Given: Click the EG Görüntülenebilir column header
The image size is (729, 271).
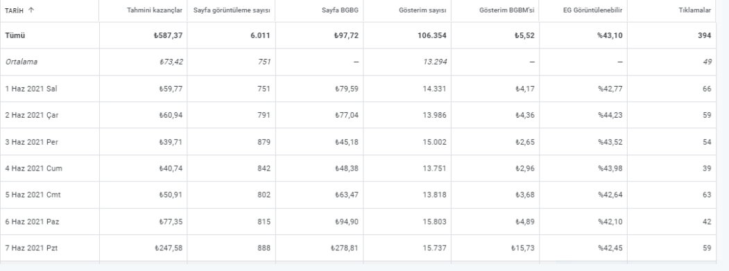Looking at the screenshot, I should click(x=592, y=10).
